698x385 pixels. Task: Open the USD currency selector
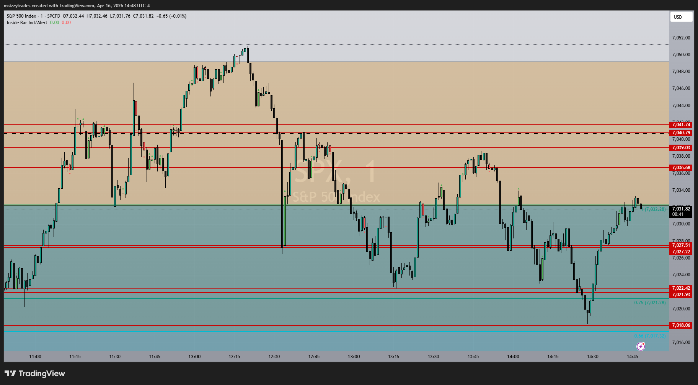tap(681, 17)
